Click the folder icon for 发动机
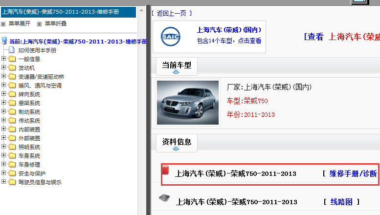Screen dimensions: 380x215 (x=12, y=68)
